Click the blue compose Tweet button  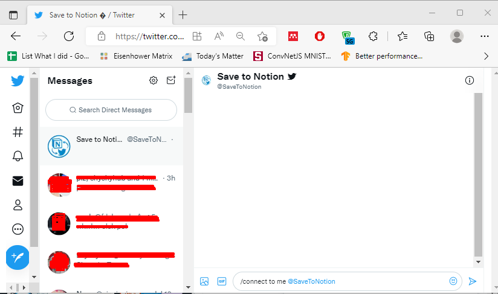(18, 257)
